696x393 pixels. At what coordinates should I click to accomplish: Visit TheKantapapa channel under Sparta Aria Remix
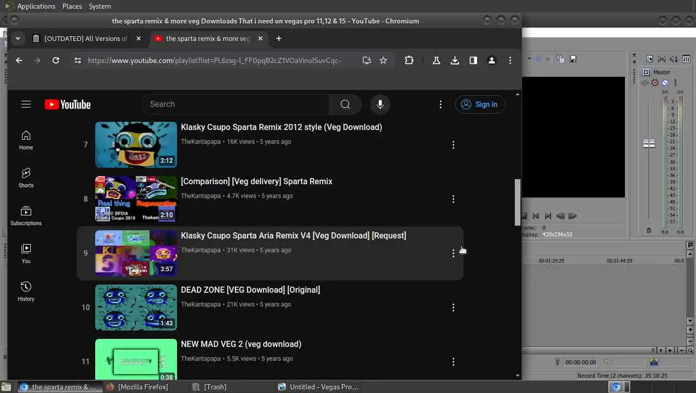pos(201,250)
